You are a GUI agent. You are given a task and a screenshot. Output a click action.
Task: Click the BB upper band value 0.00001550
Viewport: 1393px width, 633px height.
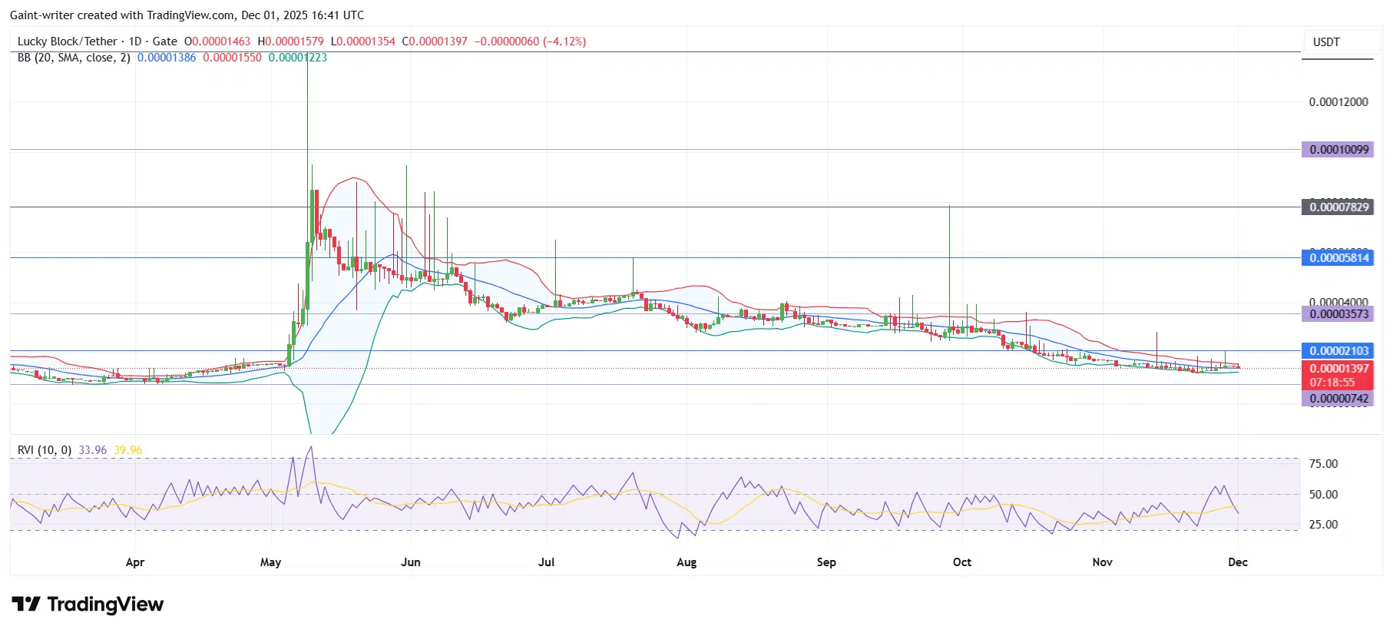232,58
